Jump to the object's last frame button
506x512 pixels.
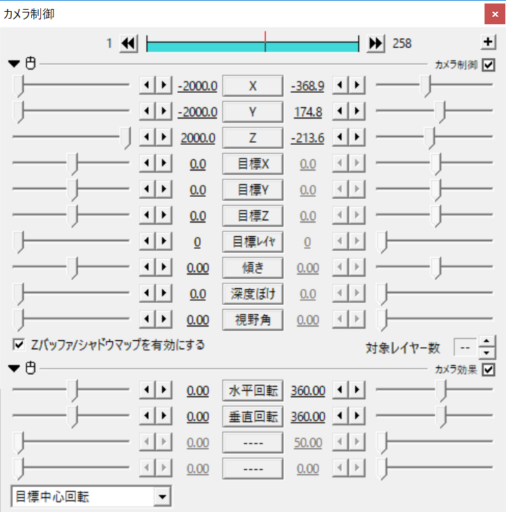375,44
